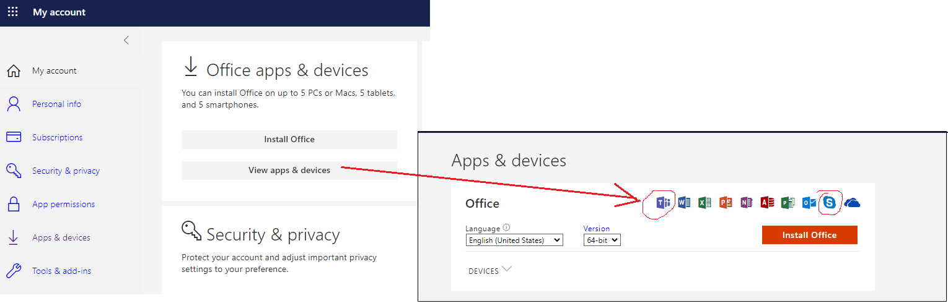Open My account in the sidebar
Screen dimensions: 948x306
pyautogui.click(x=55, y=71)
